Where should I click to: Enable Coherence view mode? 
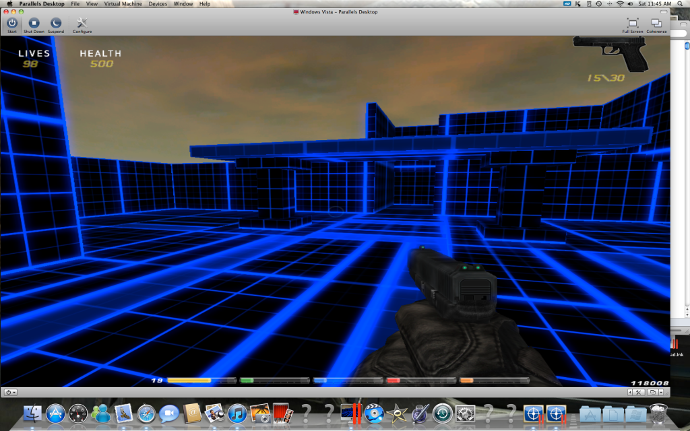656,26
